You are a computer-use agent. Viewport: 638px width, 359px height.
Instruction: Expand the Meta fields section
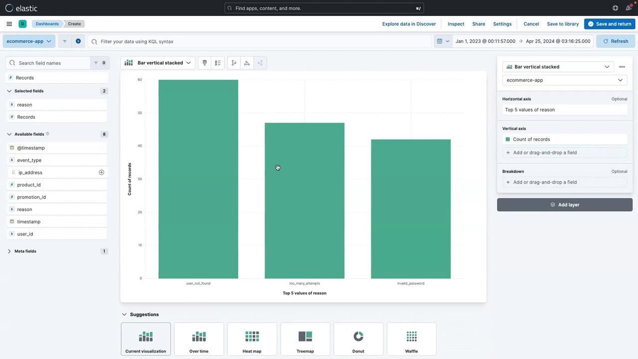tap(9, 251)
